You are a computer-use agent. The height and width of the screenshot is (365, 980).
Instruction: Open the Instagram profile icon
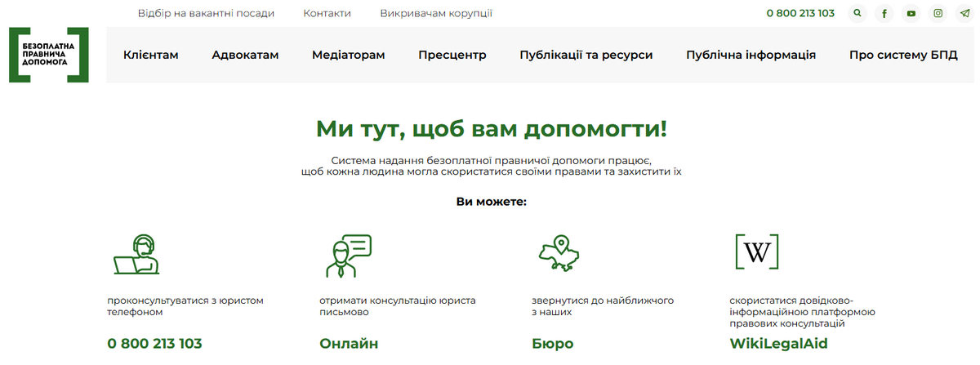click(938, 13)
